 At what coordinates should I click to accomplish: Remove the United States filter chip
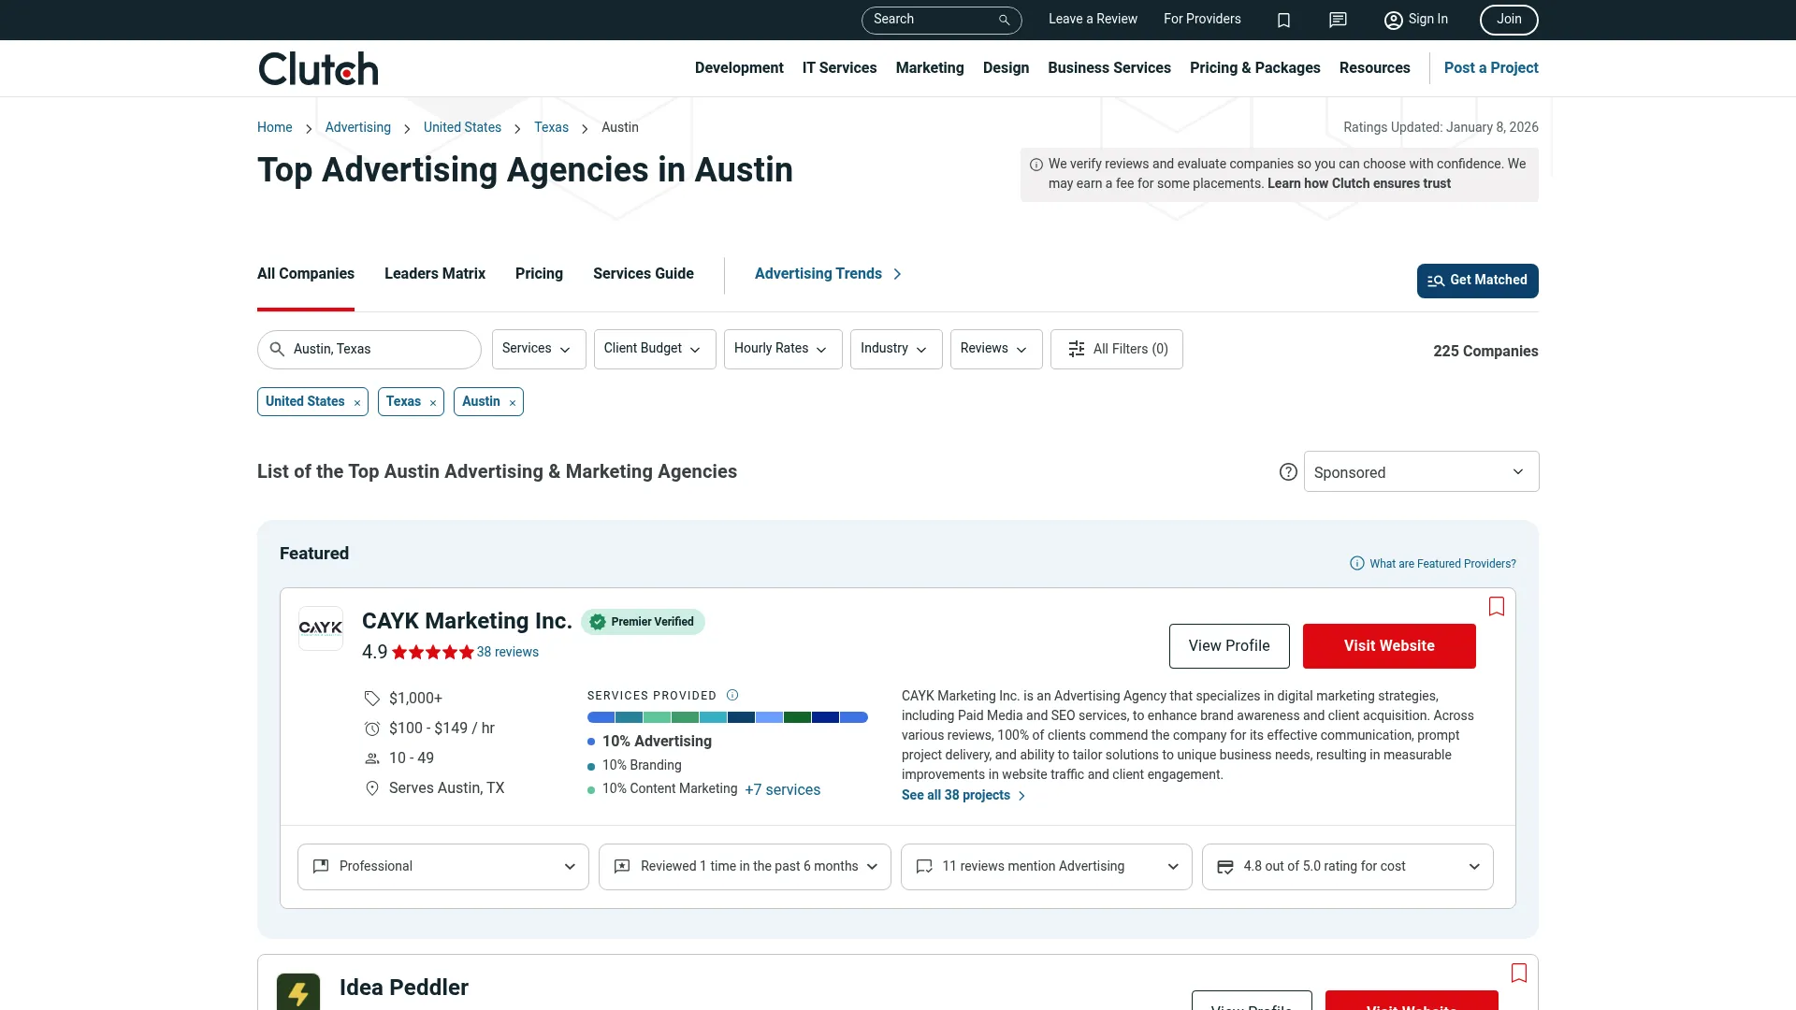357,402
